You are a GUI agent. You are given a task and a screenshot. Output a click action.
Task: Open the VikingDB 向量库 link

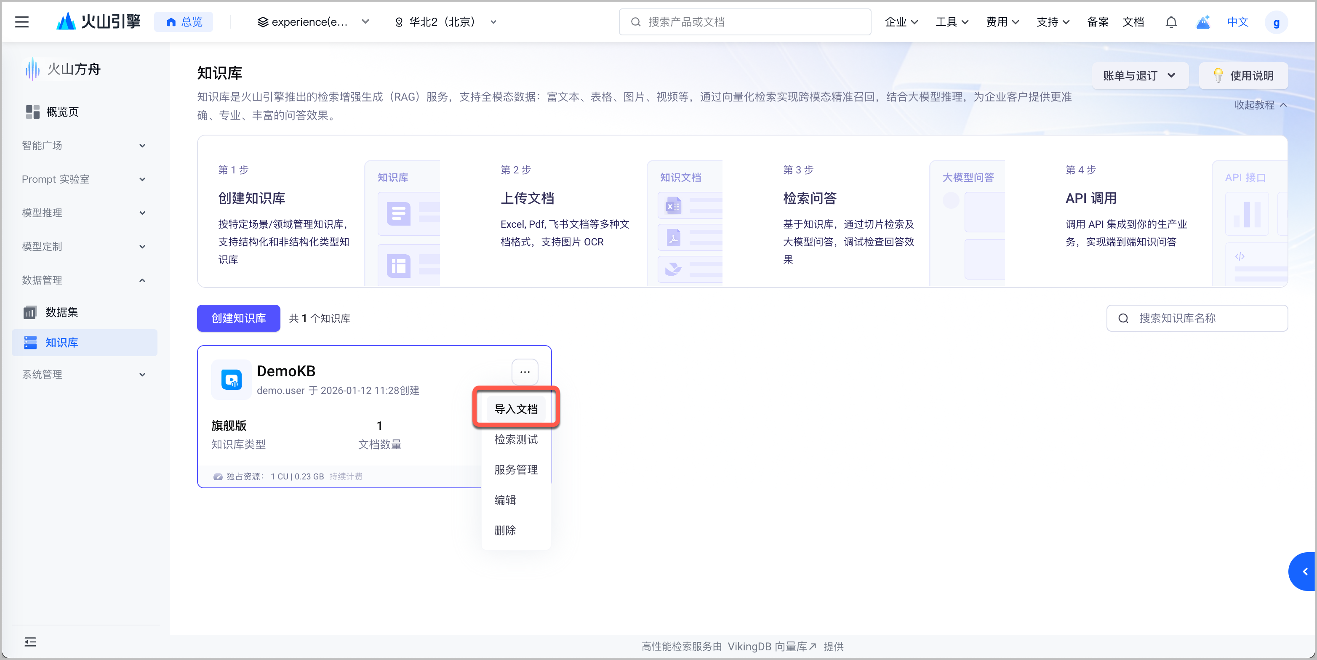tap(771, 646)
